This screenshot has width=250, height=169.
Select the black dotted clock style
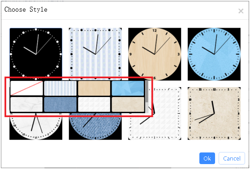pyautogui.click(x=36, y=52)
